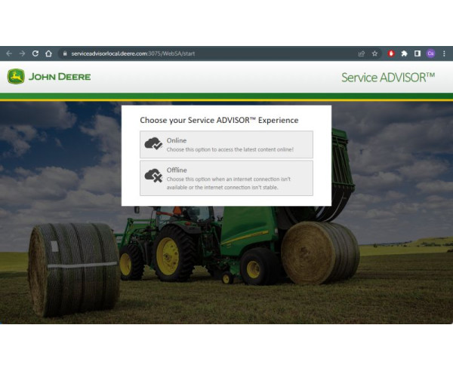Click the John Deere brand name text
Screen dimensions: 453x371
click(x=60, y=77)
